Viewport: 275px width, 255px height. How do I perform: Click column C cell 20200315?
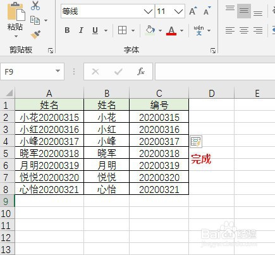(159, 117)
